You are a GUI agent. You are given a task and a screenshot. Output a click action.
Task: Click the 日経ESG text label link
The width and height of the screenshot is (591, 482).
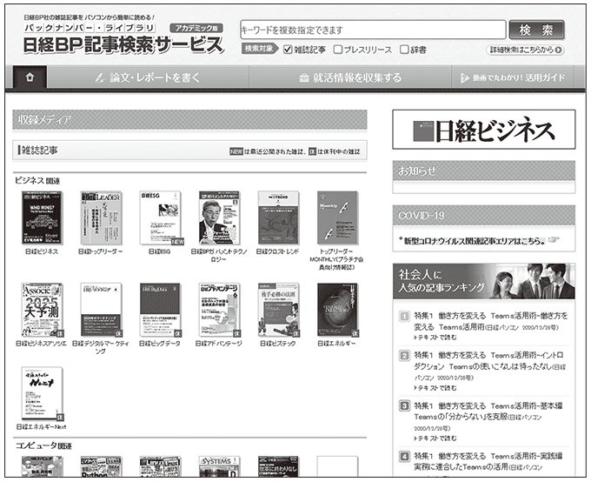pos(159,251)
